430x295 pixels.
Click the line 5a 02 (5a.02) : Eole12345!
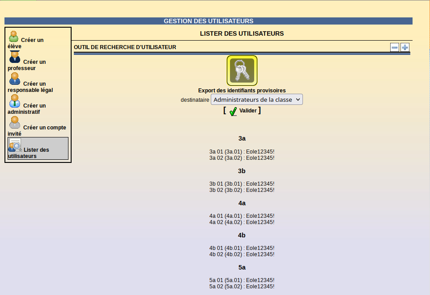(x=242, y=287)
